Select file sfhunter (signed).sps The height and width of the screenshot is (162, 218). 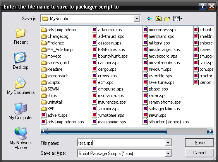point(166,122)
